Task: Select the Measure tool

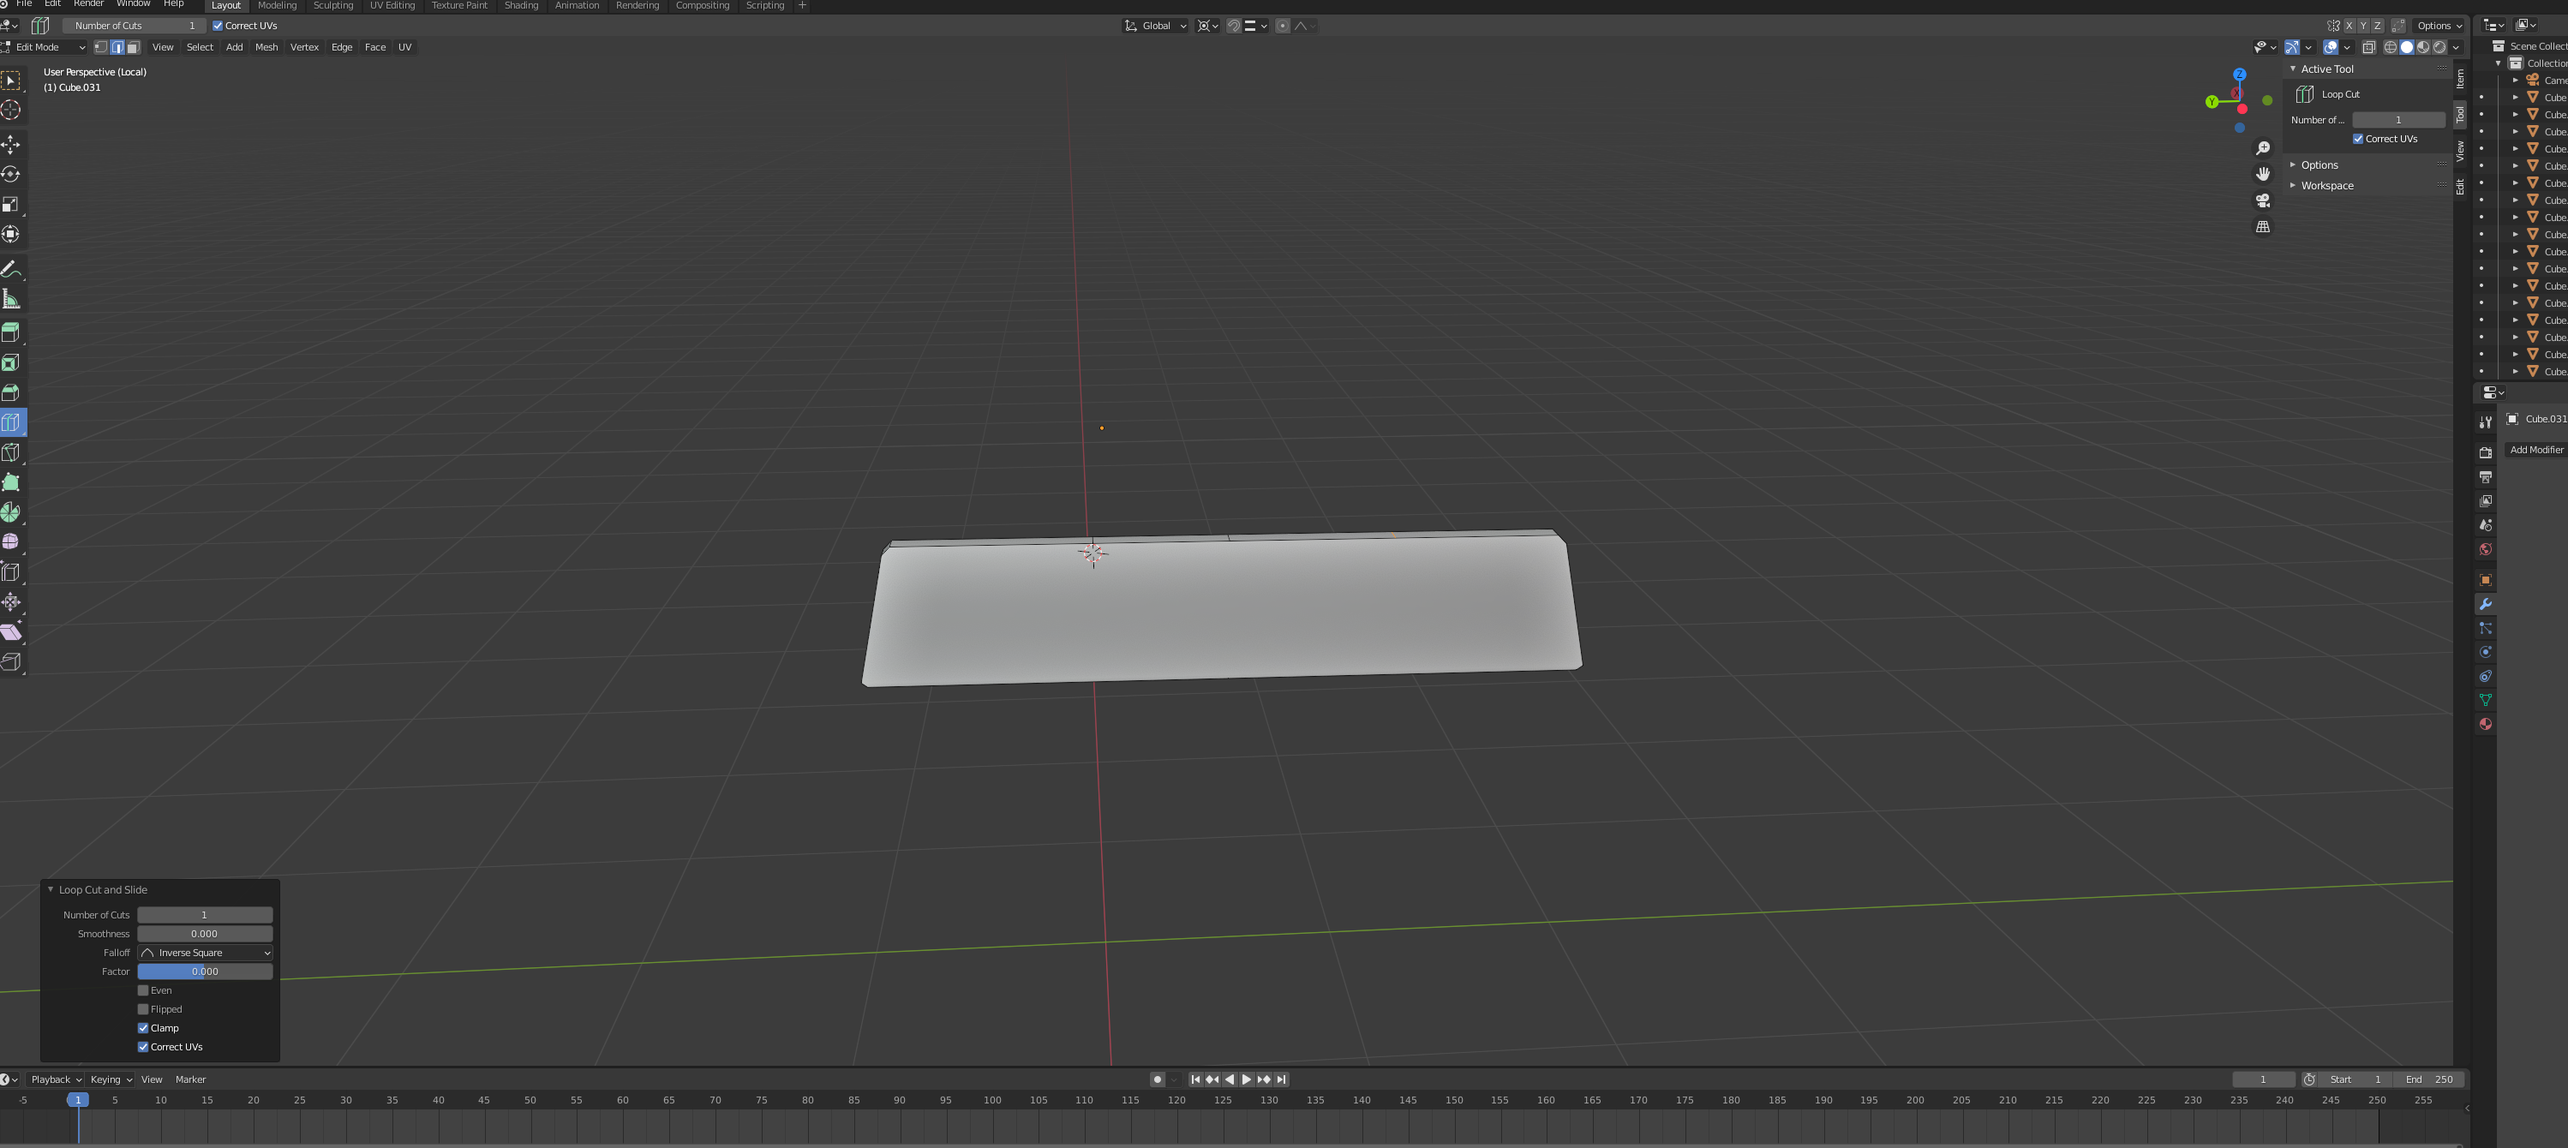Action: pos(11,299)
